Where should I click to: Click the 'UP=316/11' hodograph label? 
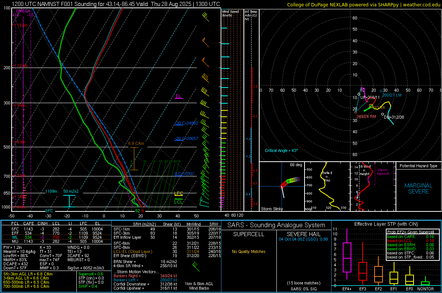click(x=370, y=97)
